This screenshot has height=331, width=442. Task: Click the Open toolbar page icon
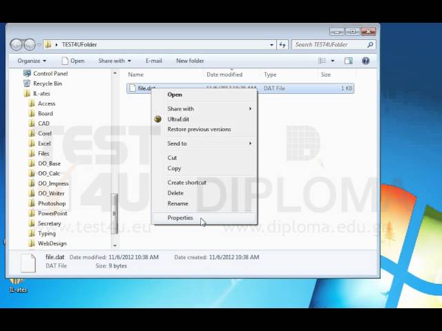(x=65, y=61)
